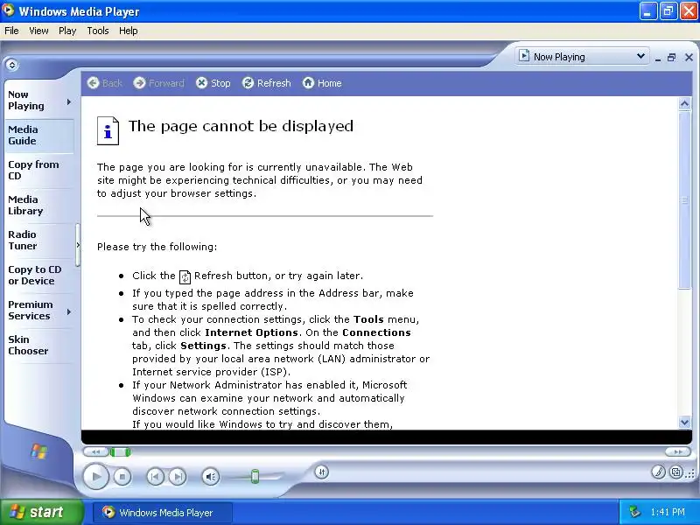Click the inner minimize button near Now Playing
The image size is (700, 525).
coord(658,58)
